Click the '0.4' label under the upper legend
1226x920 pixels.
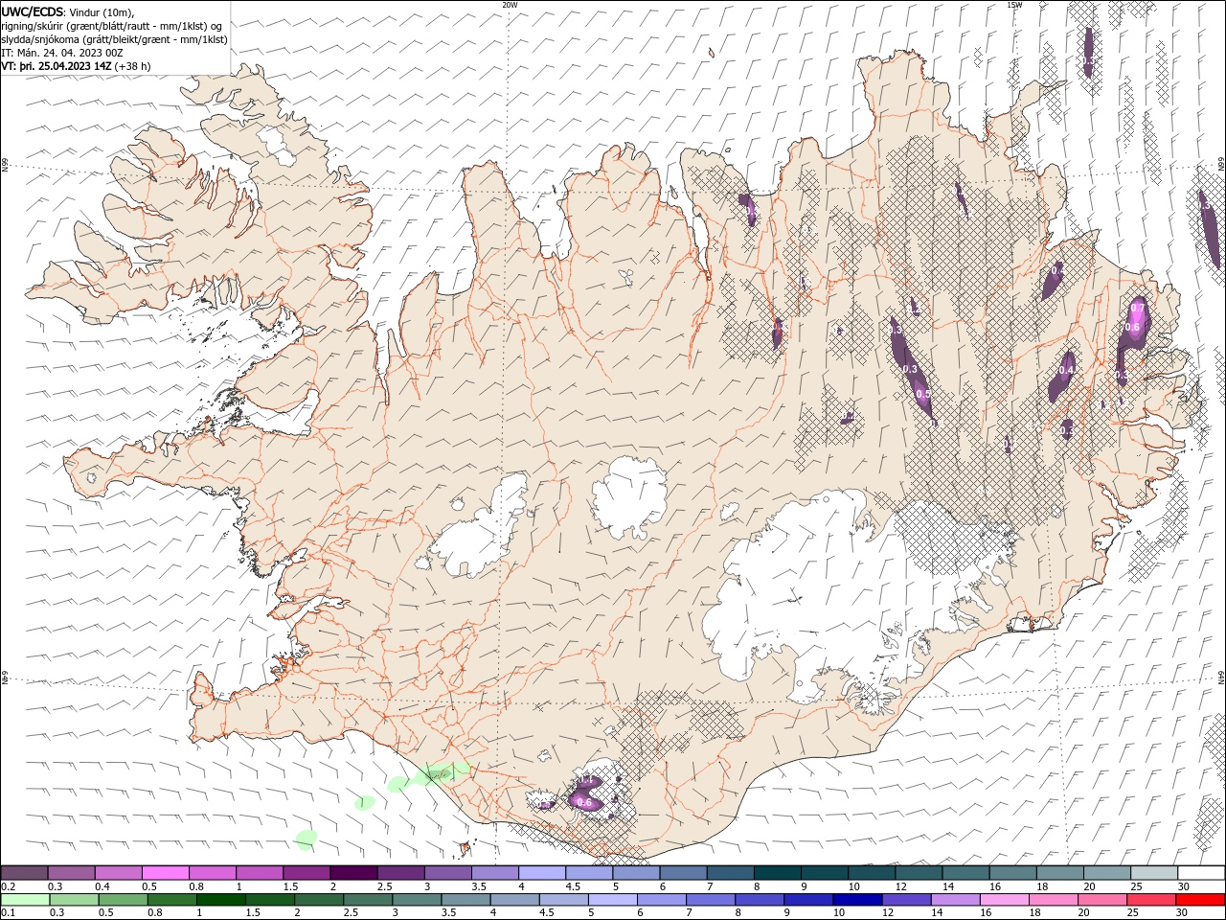[x=102, y=886]
